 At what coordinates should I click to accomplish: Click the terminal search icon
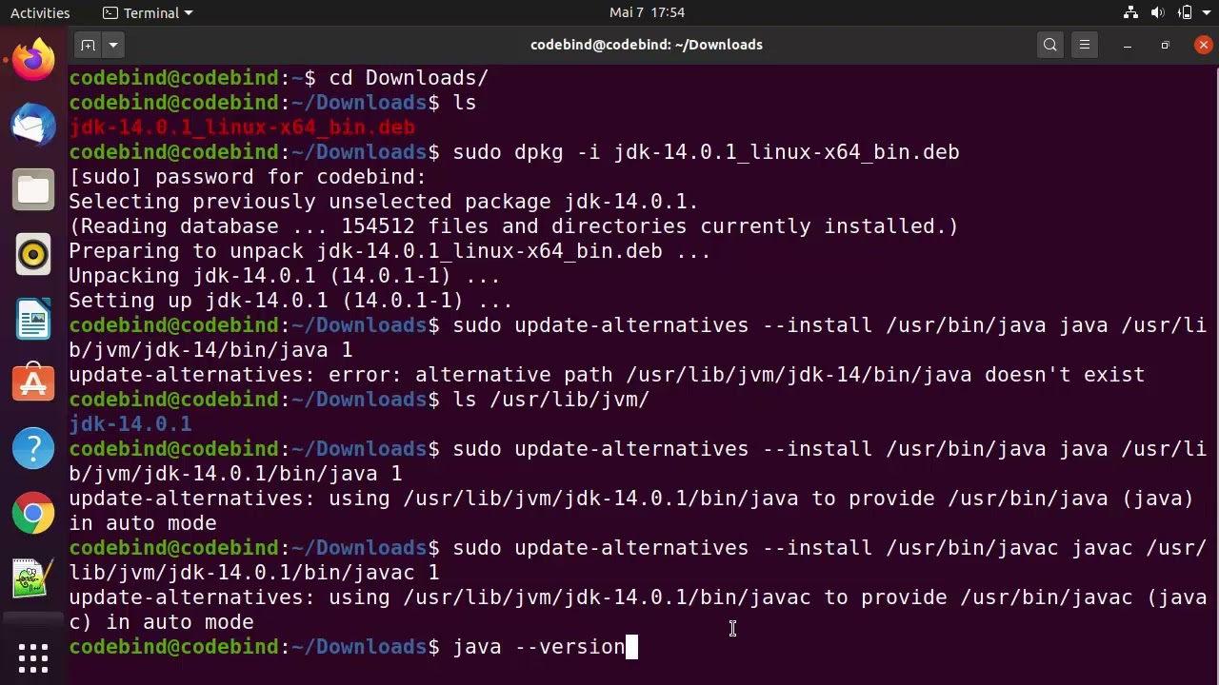click(1050, 45)
